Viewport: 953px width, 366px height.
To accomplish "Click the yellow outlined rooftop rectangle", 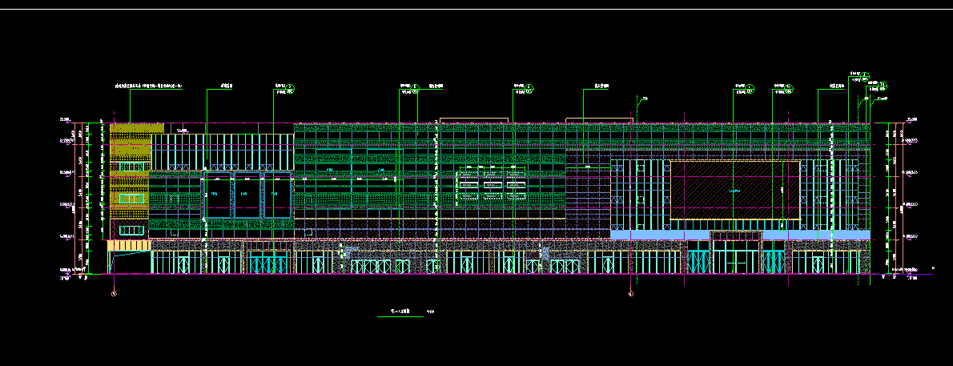I will pyautogui.click(x=600, y=120).
